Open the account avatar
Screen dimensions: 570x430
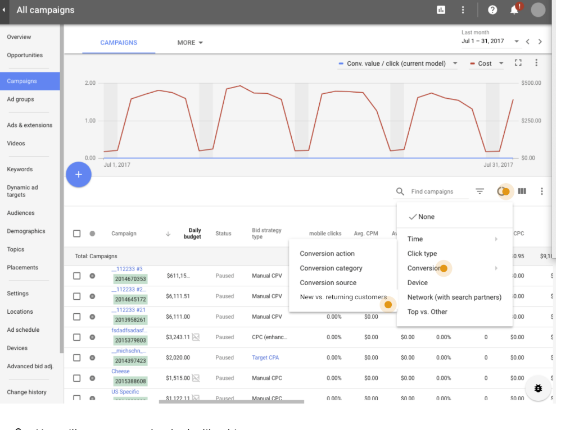click(537, 10)
